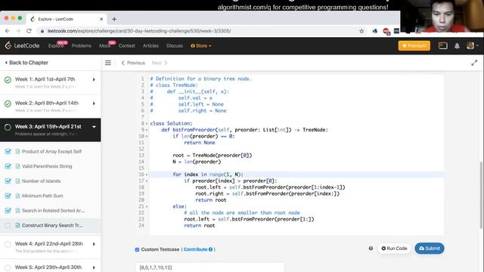Click the document icon for Number of Islands
The width and height of the screenshot is (484, 272).
17,181
